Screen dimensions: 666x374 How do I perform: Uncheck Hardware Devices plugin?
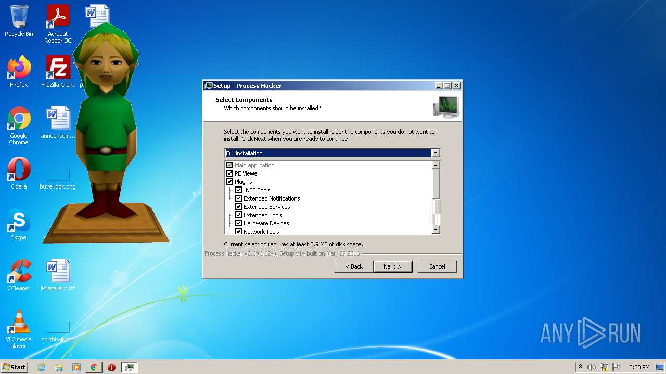coord(238,223)
